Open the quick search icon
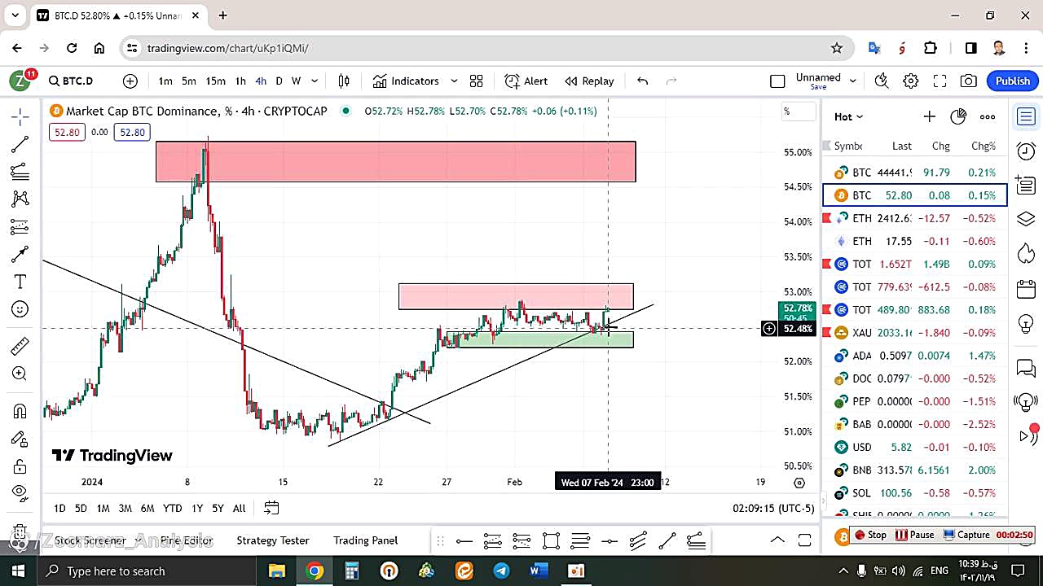 click(882, 81)
